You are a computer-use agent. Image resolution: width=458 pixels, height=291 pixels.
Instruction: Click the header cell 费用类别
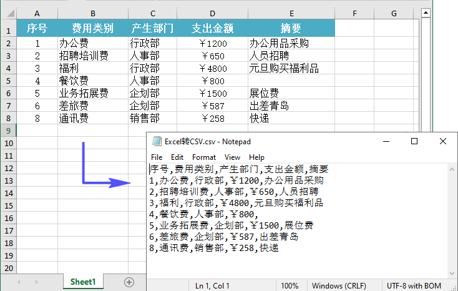click(x=93, y=28)
